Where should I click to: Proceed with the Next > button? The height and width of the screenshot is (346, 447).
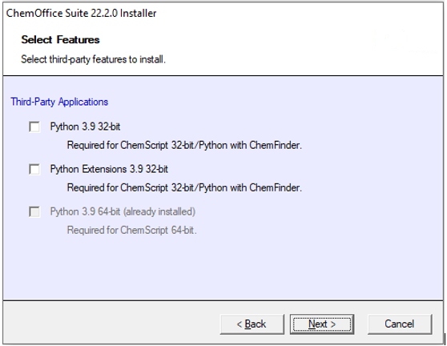322,324
